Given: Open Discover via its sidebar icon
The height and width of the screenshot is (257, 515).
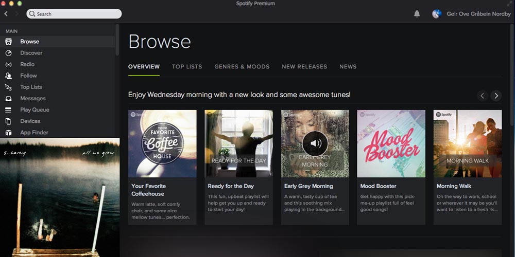Looking at the screenshot, I should tap(8, 53).
